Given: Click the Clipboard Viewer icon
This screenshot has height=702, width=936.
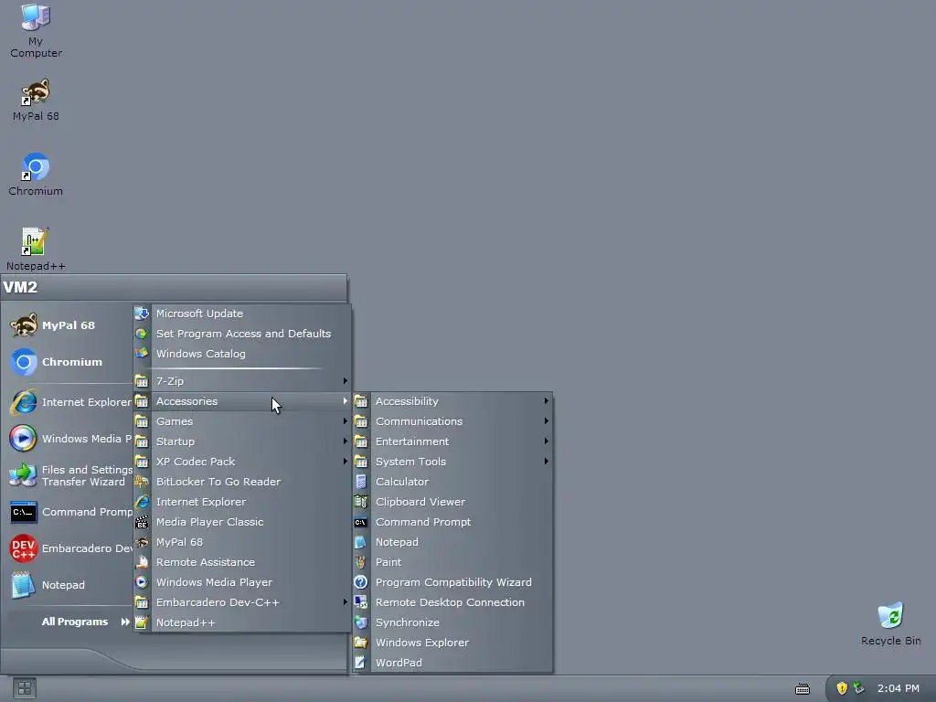Looking at the screenshot, I should (360, 502).
